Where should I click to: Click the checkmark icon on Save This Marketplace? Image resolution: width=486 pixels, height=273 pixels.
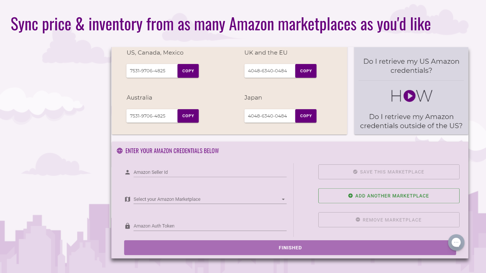[x=355, y=172]
